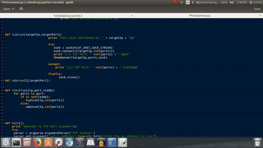Open the sound volume indicator
The width and height of the screenshot is (263, 148).
232,2
